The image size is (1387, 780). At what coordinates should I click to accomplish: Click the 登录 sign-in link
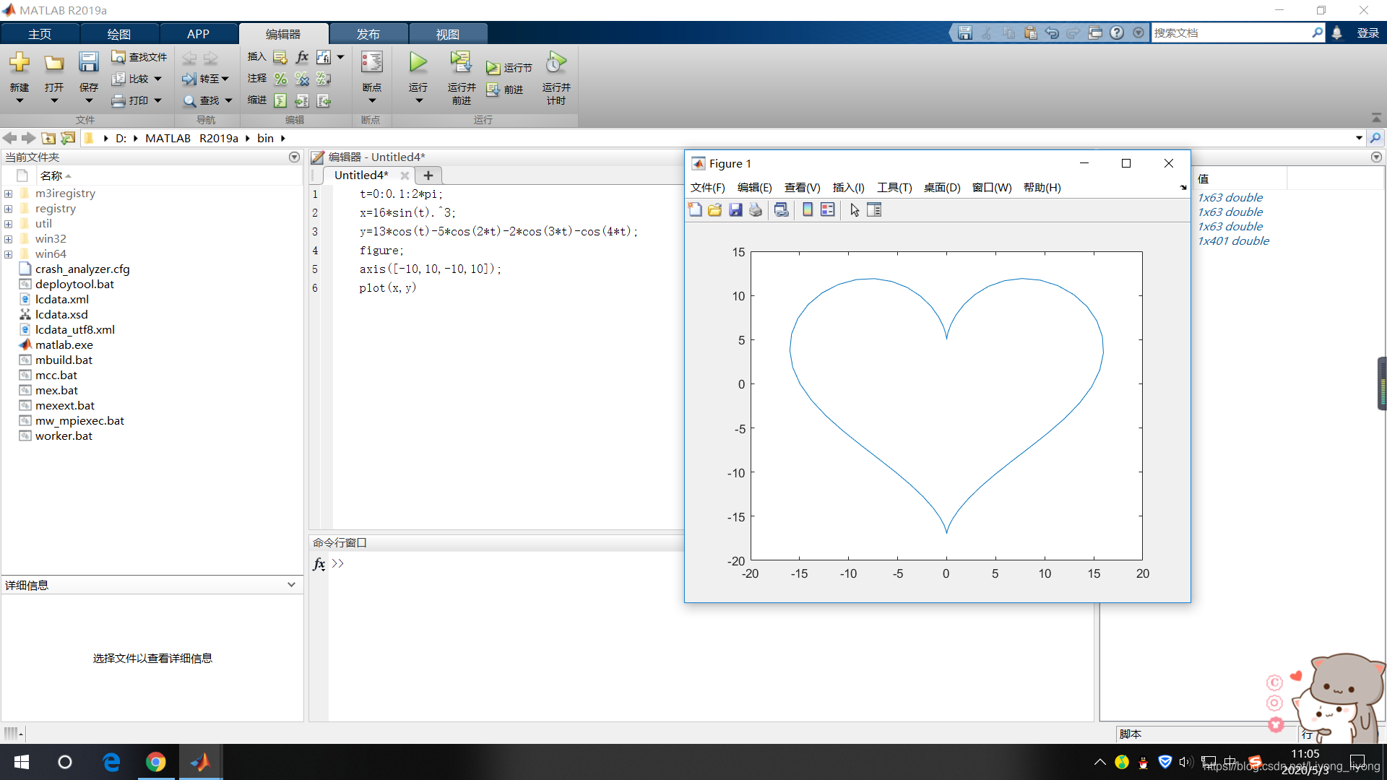click(1367, 33)
